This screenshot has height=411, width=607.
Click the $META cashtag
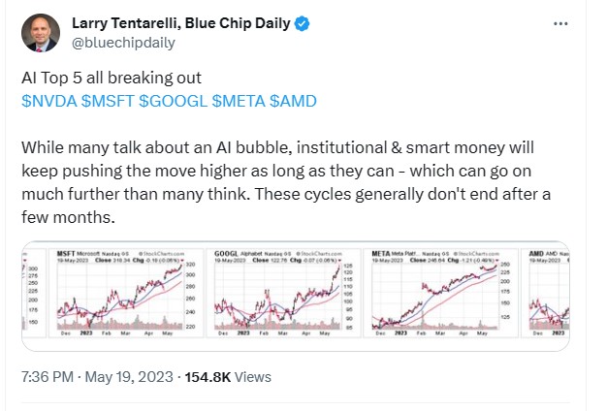click(233, 101)
